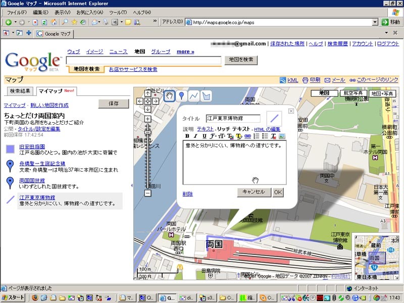Viewport: 404px width, 303px height.
Task: Zoom out with the minus button
Action: [147, 193]
